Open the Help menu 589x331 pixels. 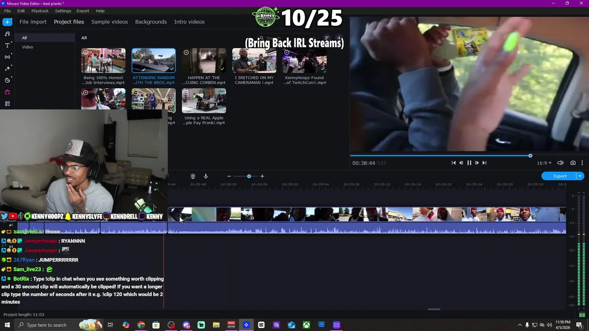[x=100, y=11]
